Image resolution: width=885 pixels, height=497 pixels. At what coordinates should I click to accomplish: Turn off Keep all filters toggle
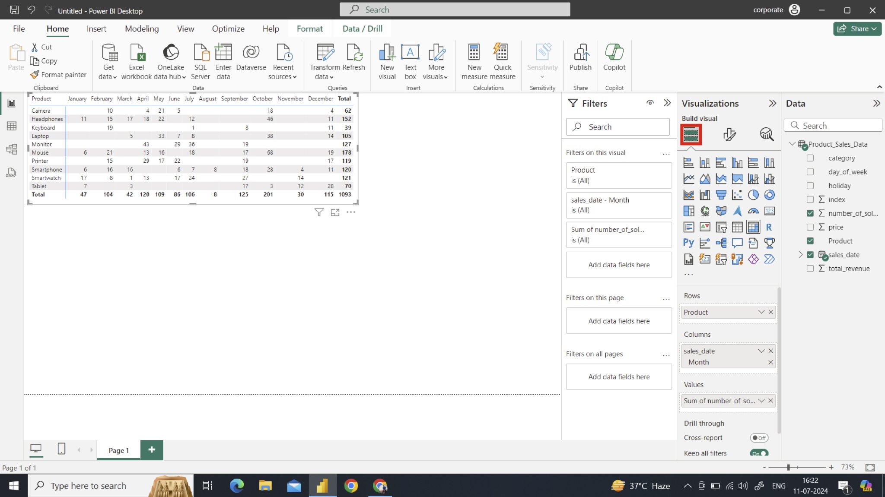[759, 453]
